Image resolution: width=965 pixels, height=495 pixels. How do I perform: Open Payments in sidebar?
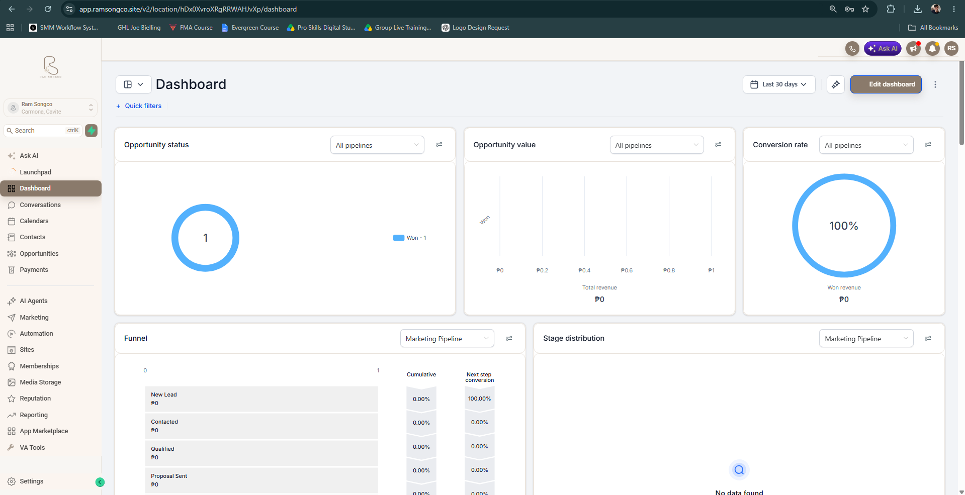[50, 270]
